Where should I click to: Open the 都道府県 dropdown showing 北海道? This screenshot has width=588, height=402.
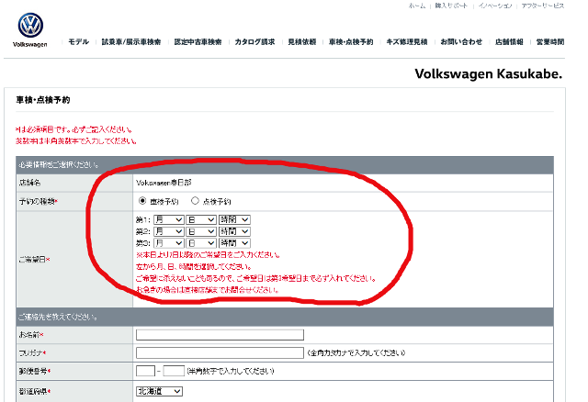click(x=159, y=391)
